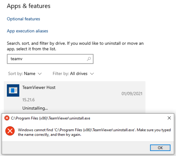Open the App execution aliases link

(x=27, y=31)
